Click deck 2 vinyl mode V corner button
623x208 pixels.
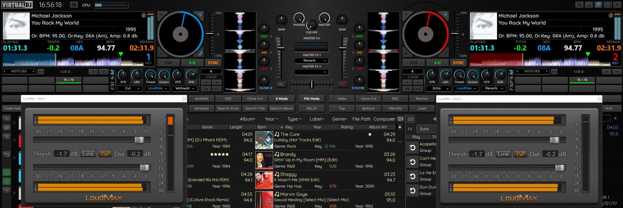(445, 15)
